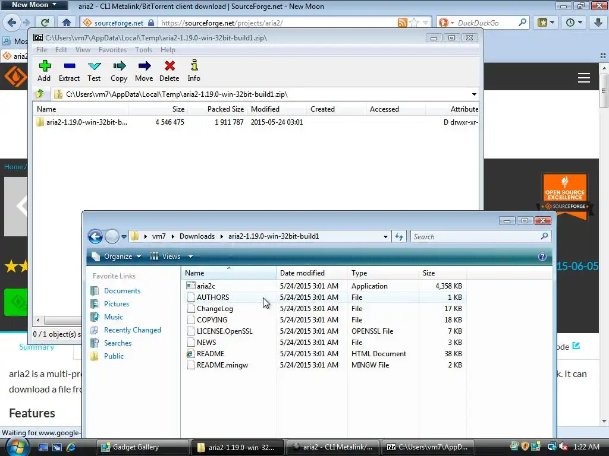Image resolution: width=609 pixels, height=456 pixels.
Task: Expand the browser URL history dropdown
Action: [425, 23]
